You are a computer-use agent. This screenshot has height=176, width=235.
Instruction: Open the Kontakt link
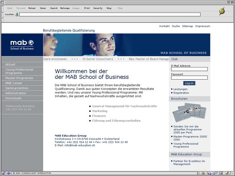(x=164, y=26)
